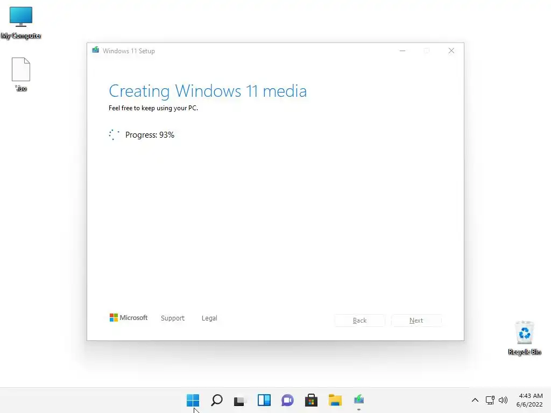Image resolution: width=551 pixels, height=413 pixels.
Task: Click the progress spinner animation
Action: tap(114, 135)
